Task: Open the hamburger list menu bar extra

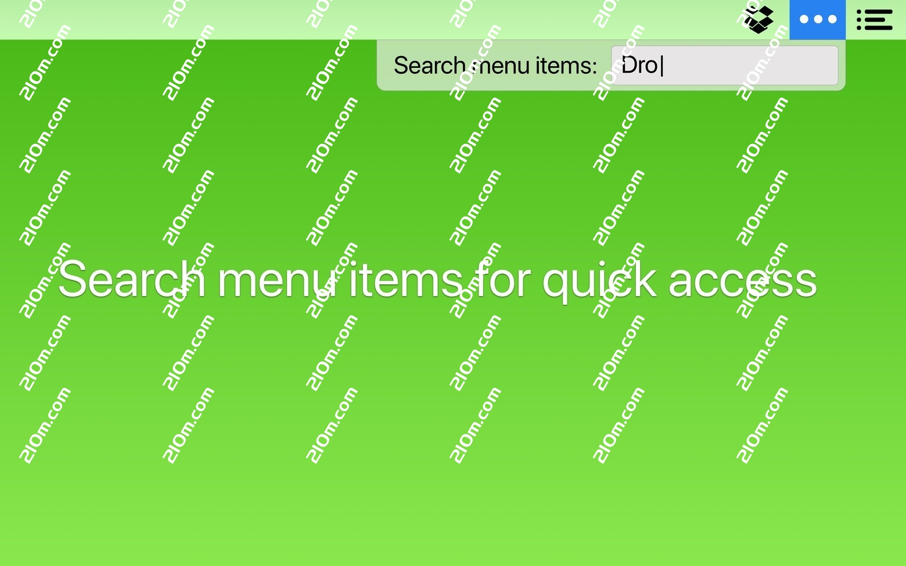Action: pos(874,20)
